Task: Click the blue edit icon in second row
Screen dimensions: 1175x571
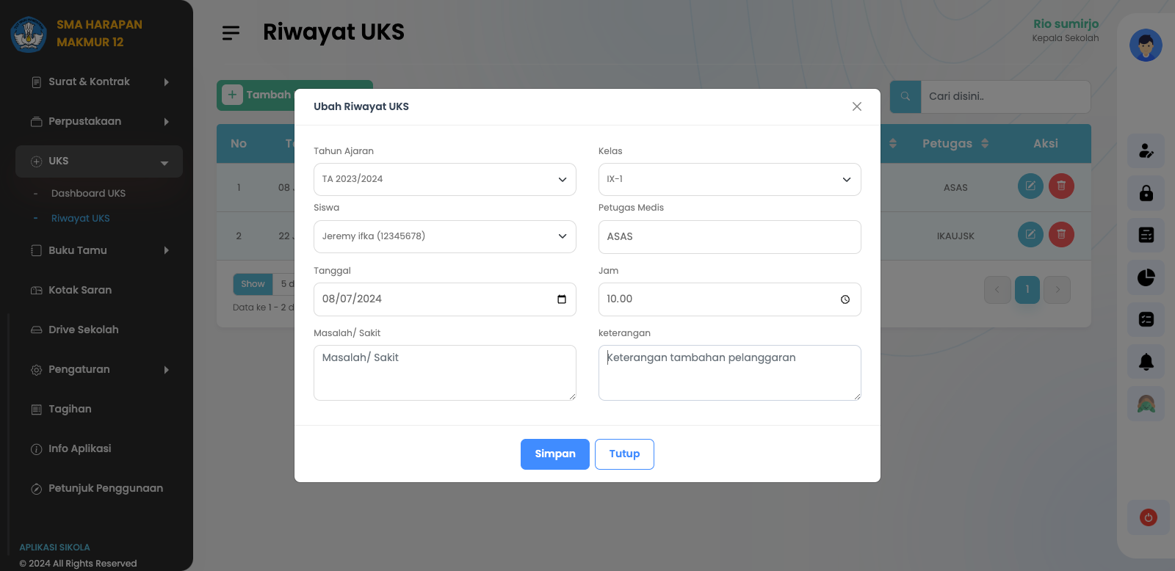Action: tap(1030, 235)
